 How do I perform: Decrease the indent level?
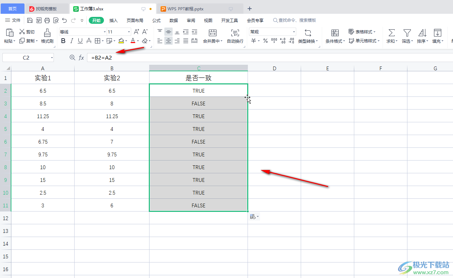[x=186, y=32]
